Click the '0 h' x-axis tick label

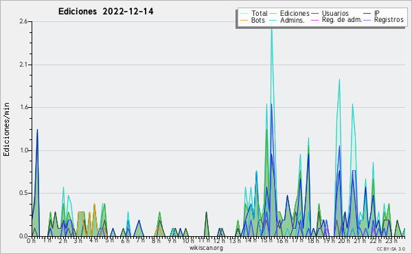pyautogui.click(x=31, y=240)
